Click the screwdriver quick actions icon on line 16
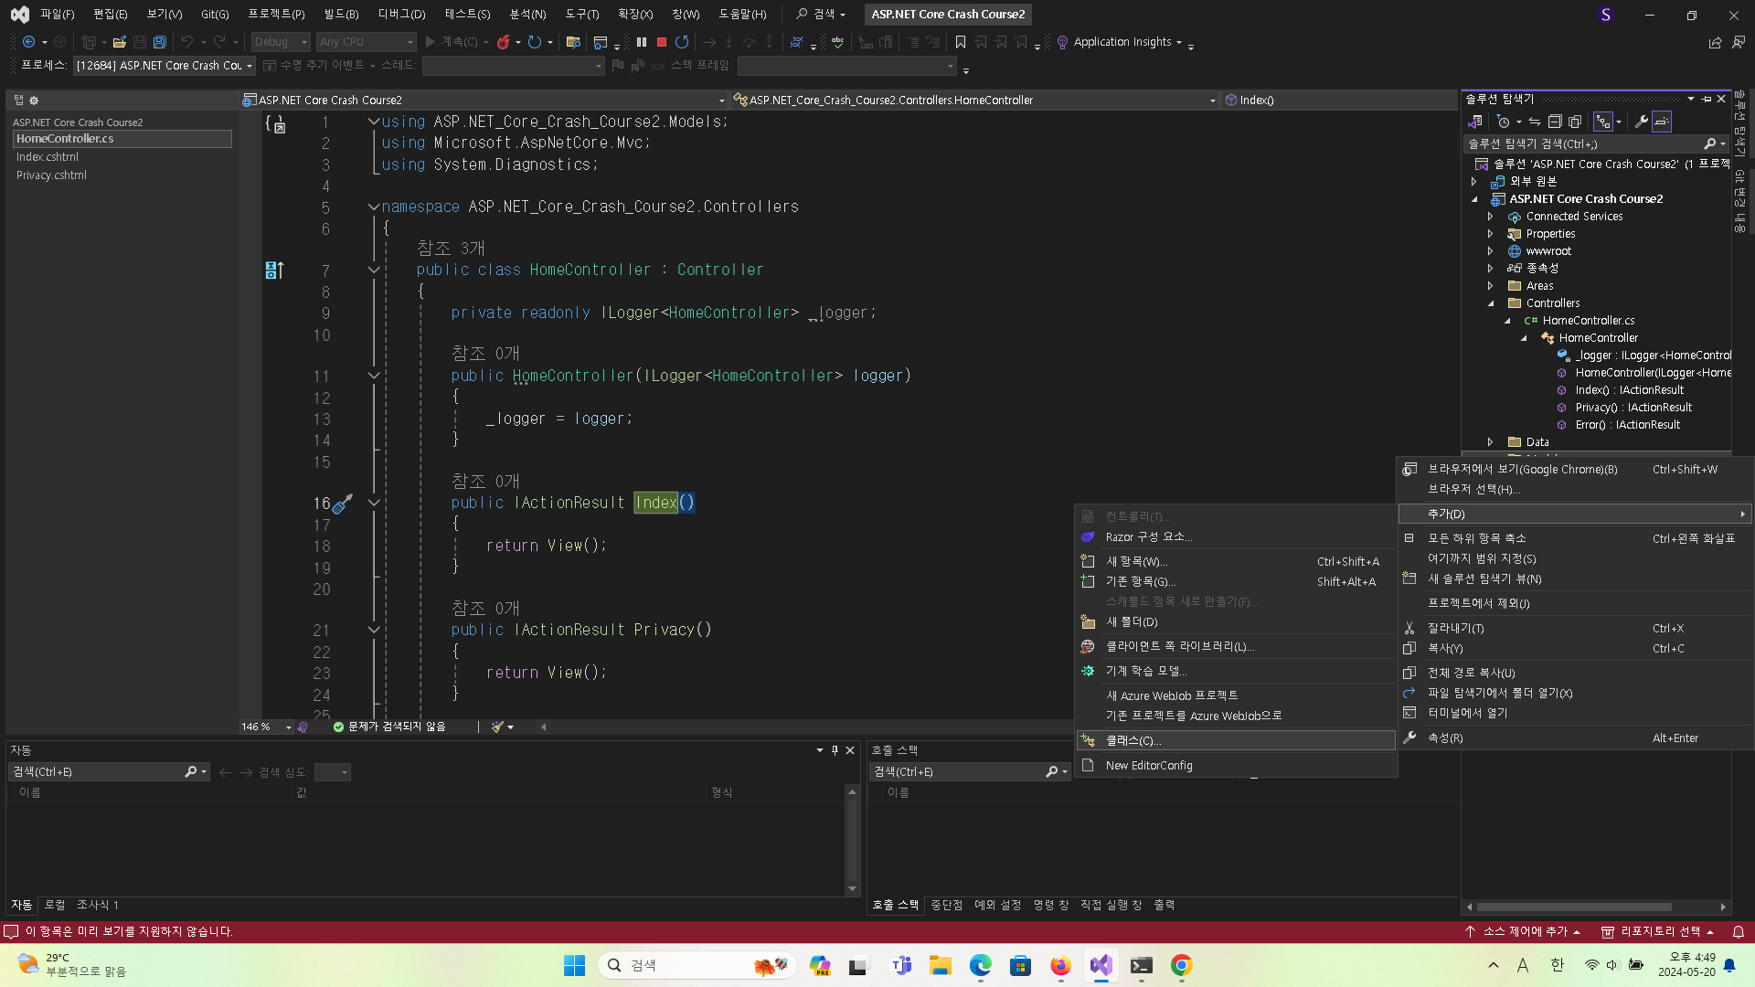 pos(342,504)
